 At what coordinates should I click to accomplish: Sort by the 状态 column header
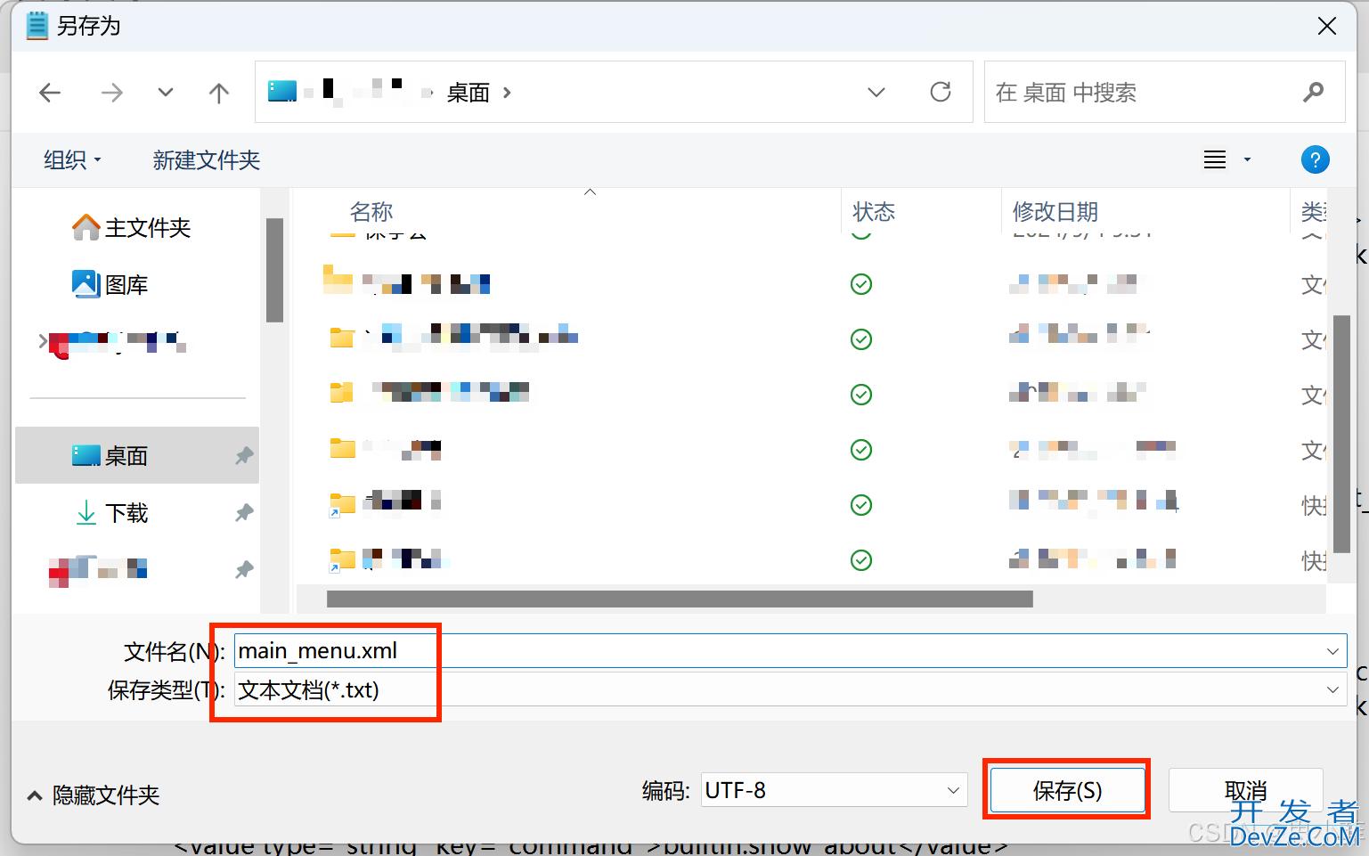point(873,212)
